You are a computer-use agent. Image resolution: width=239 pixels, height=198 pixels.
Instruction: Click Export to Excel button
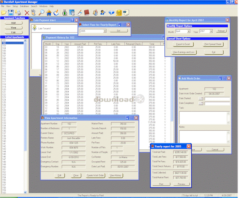(183, 44)
